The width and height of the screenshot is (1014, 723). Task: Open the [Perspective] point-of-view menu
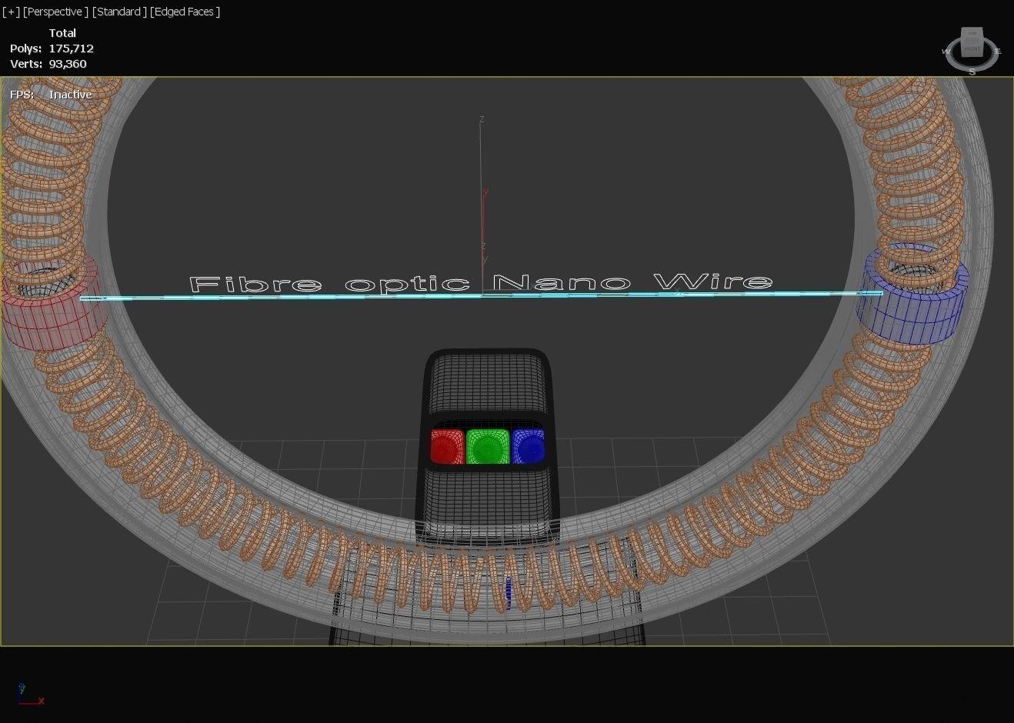tap(55, 12)
